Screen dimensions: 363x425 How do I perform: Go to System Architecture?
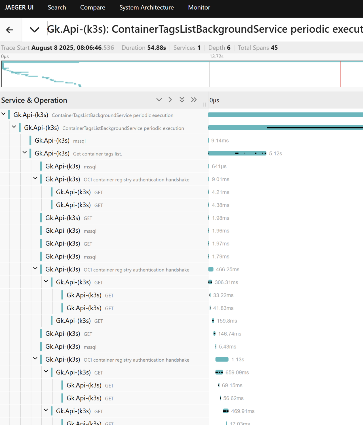pos(146,8)
